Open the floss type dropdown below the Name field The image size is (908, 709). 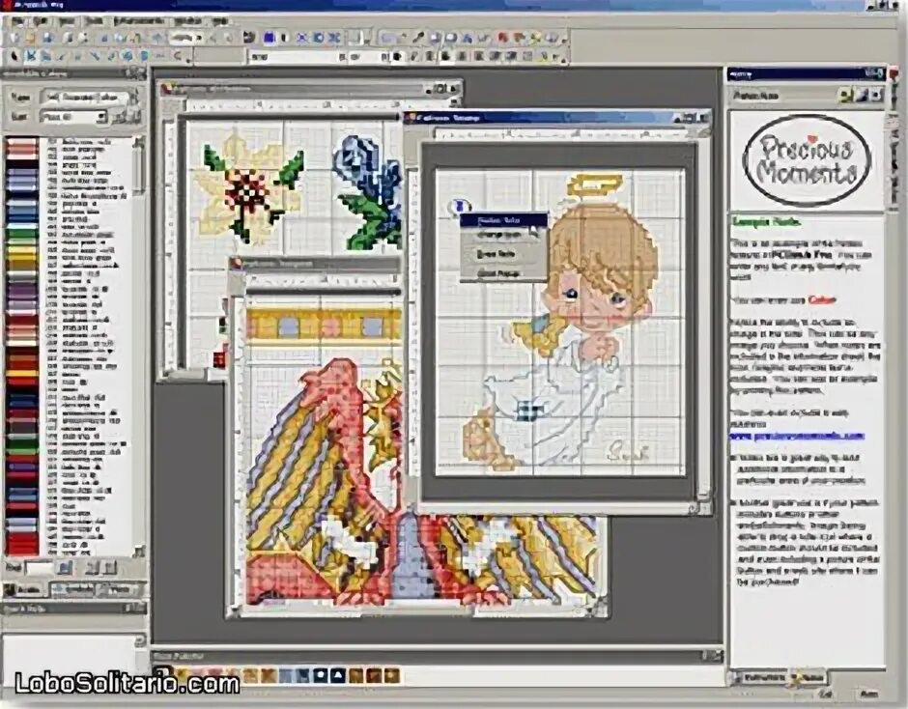74,117
